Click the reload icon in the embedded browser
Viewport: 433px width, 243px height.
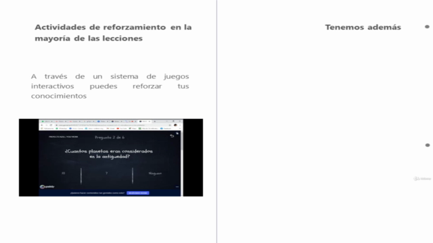point(51,125)
